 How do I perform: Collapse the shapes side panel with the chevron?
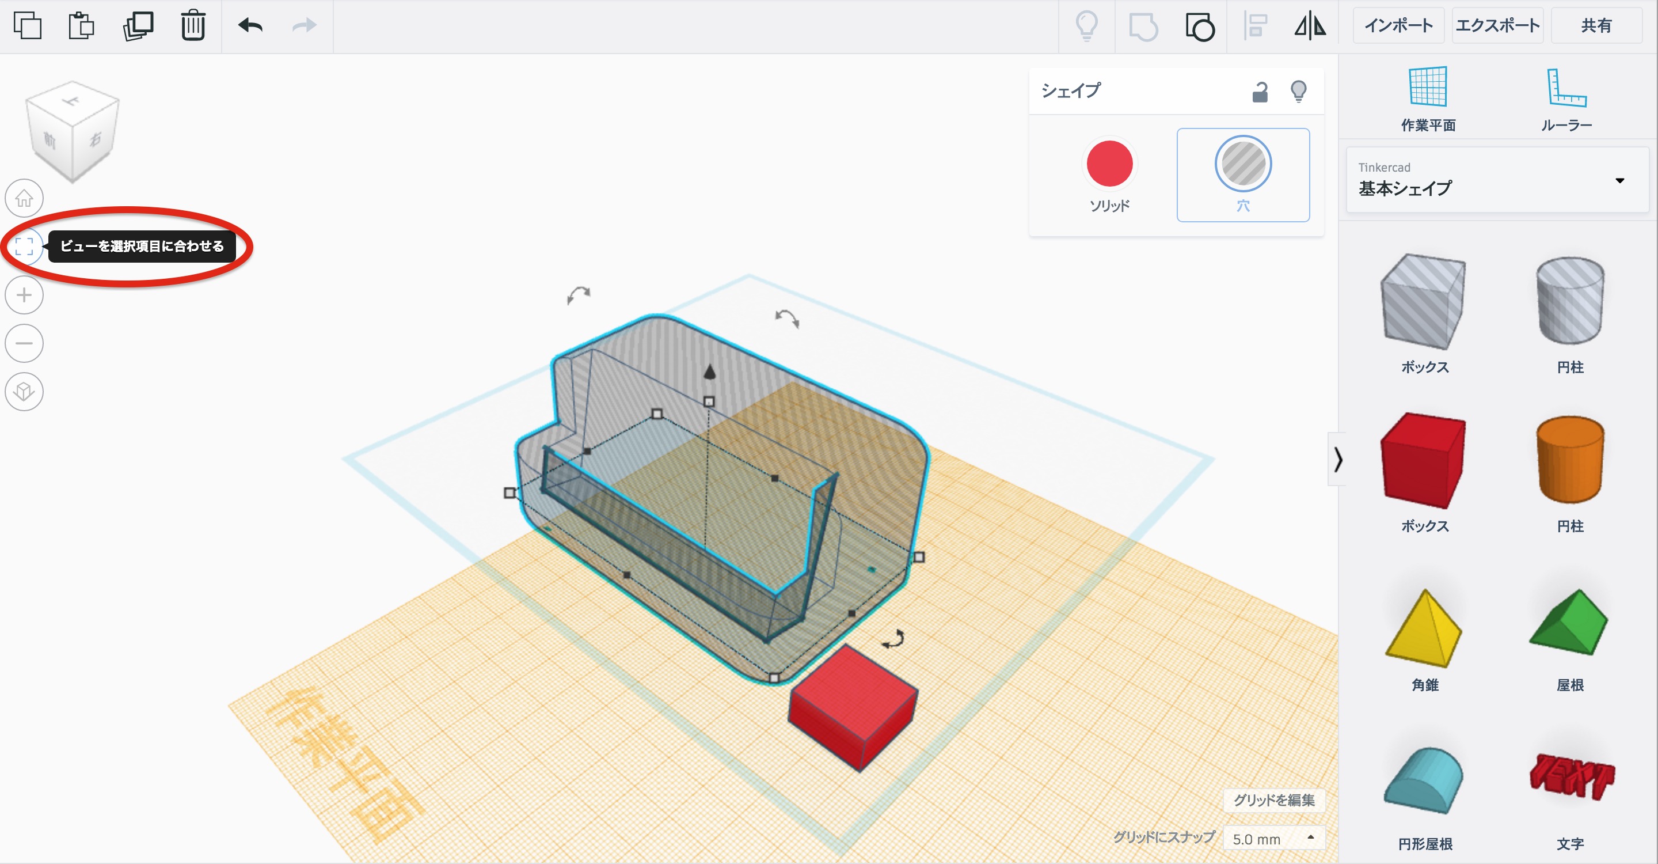coord(1338,459)
